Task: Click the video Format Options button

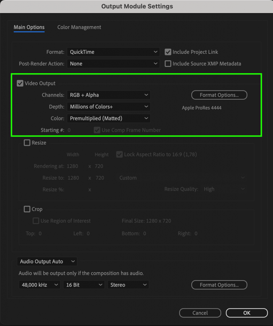Action: click(x=219, y=95)
